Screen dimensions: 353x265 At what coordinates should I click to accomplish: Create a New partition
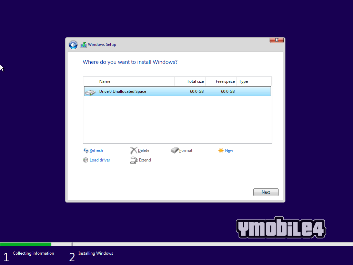pos(229,150)
